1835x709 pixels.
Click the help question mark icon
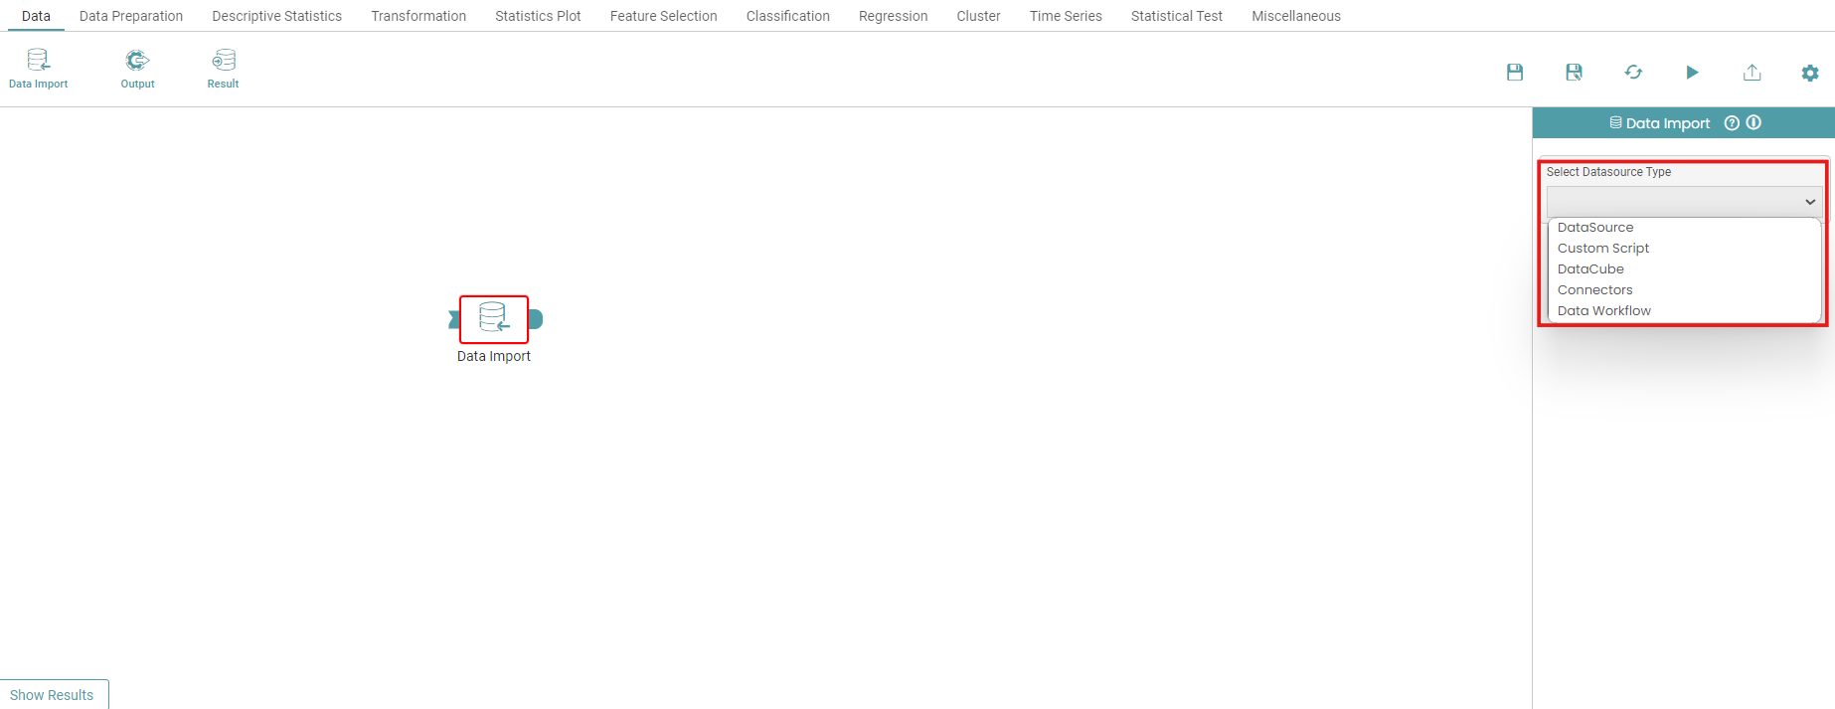click(x=1732, y=123)
